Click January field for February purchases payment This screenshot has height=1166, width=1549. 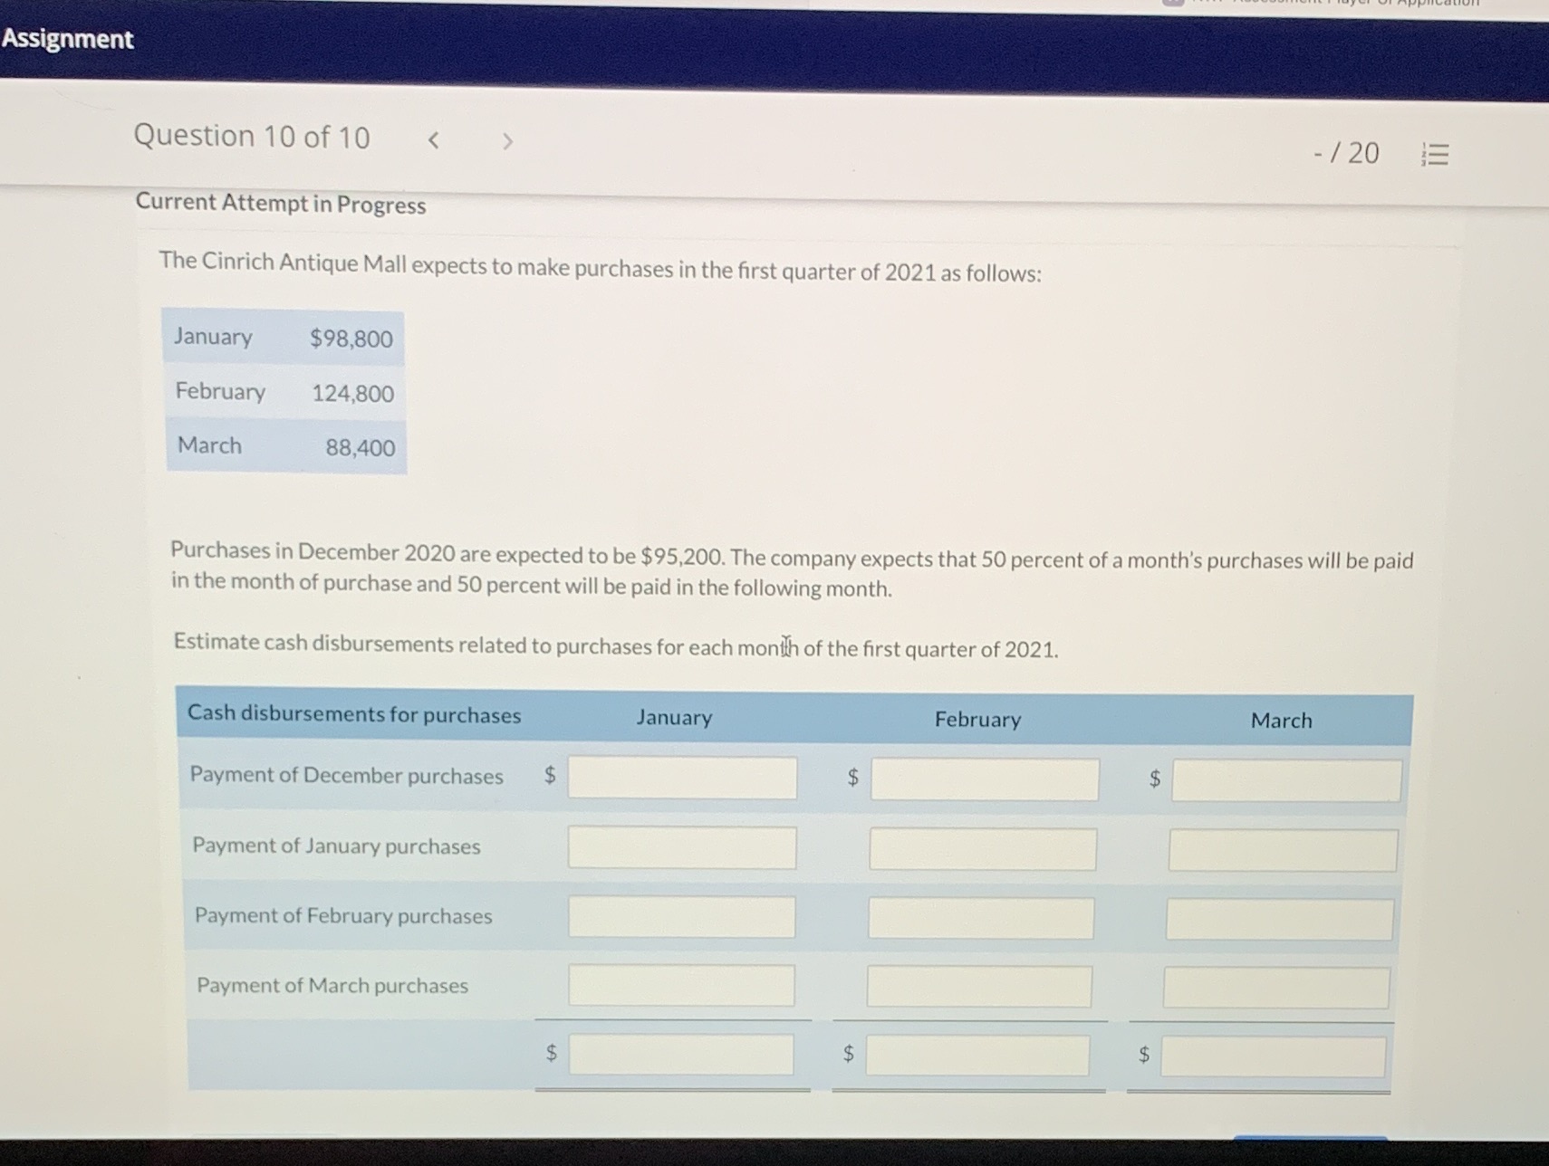click(x=681, y=917)
